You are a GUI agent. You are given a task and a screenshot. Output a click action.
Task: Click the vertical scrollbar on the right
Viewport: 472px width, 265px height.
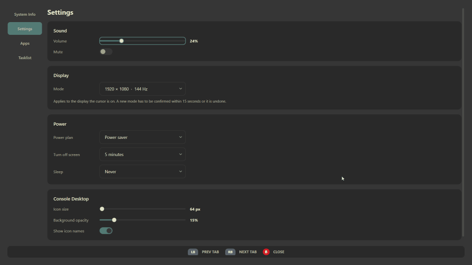[463, 123]
